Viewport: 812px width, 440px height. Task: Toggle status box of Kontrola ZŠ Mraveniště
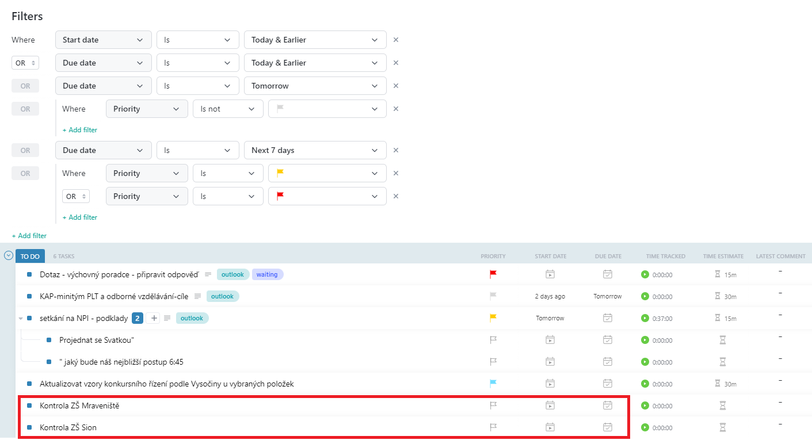(x=29, y=405)
